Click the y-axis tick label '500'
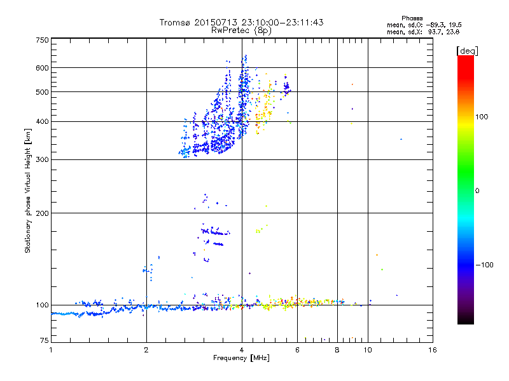 [42, 92]
